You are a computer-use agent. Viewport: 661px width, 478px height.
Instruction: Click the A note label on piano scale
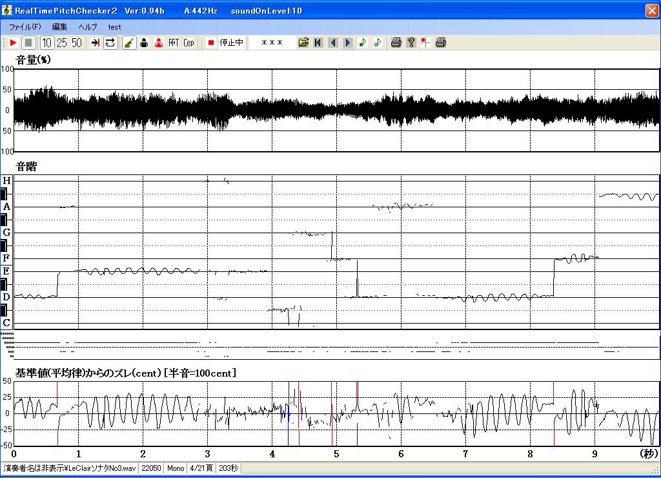6,207
